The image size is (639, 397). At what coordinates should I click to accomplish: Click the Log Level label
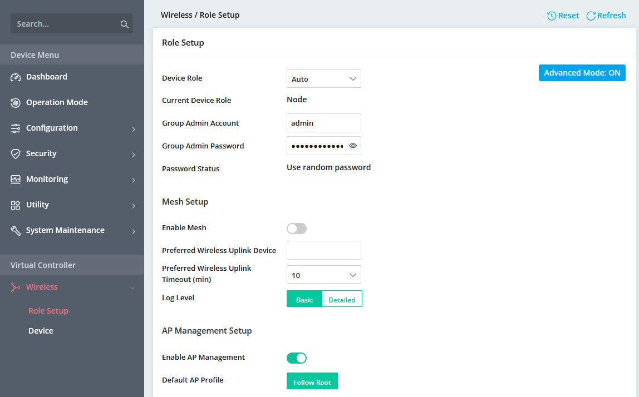tap(178, 297)
